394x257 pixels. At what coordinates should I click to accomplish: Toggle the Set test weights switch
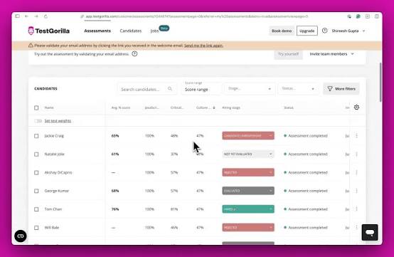coord(38,121)
